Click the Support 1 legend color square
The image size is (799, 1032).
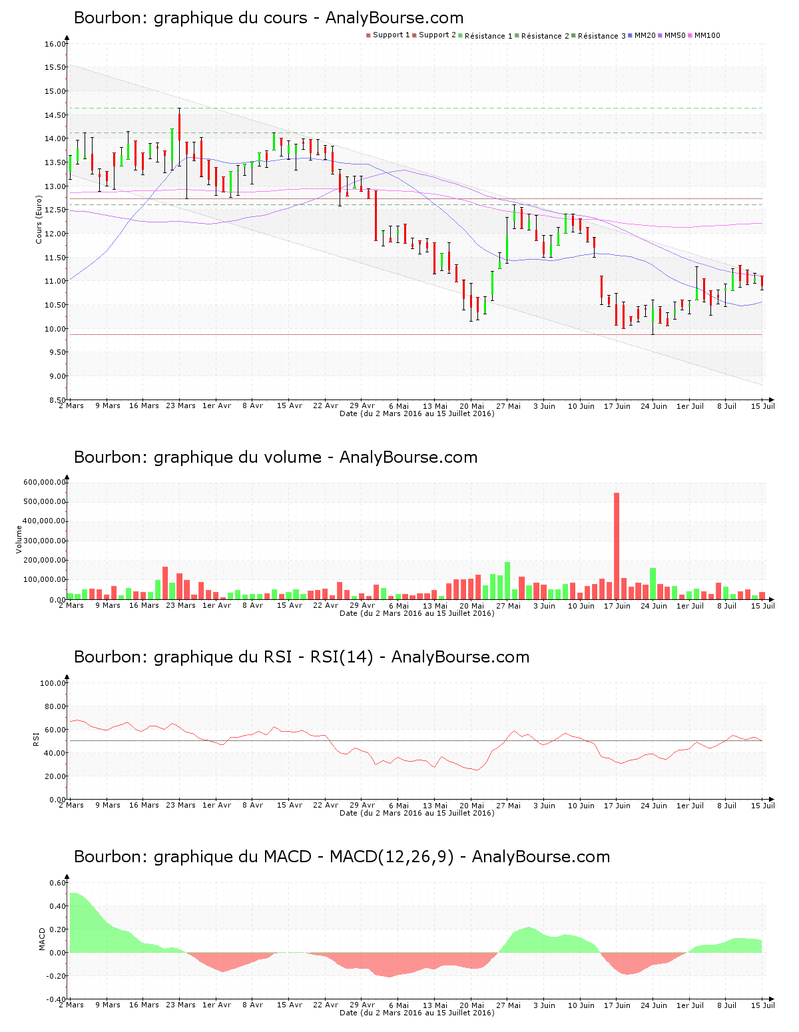tap(368, 35)
